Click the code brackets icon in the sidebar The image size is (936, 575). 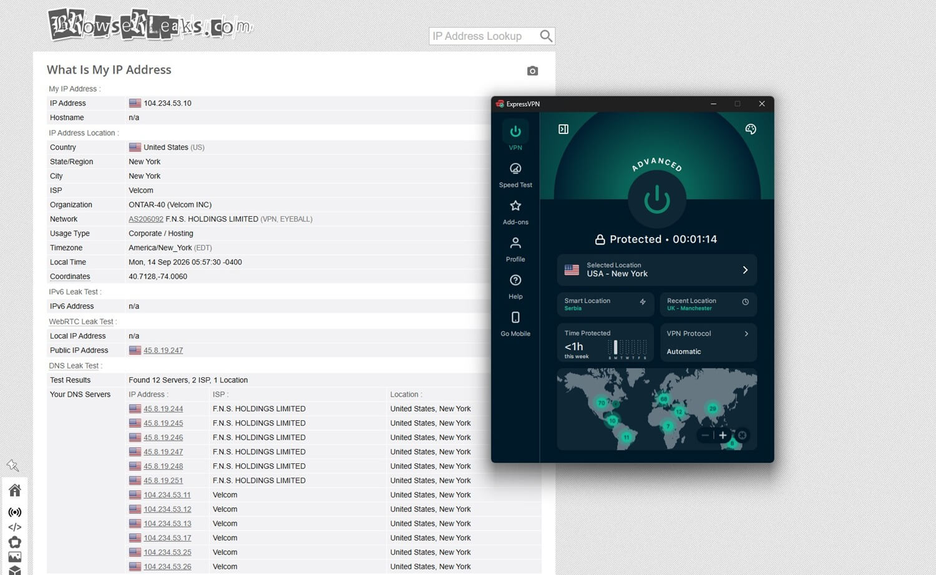point(15,527)
